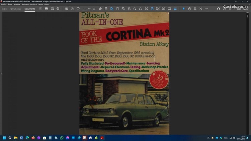Viewport: 251px width, 141px height.
Task: Open WhatsApp from the Windows taskbar
Action: [x=62, y=138]
